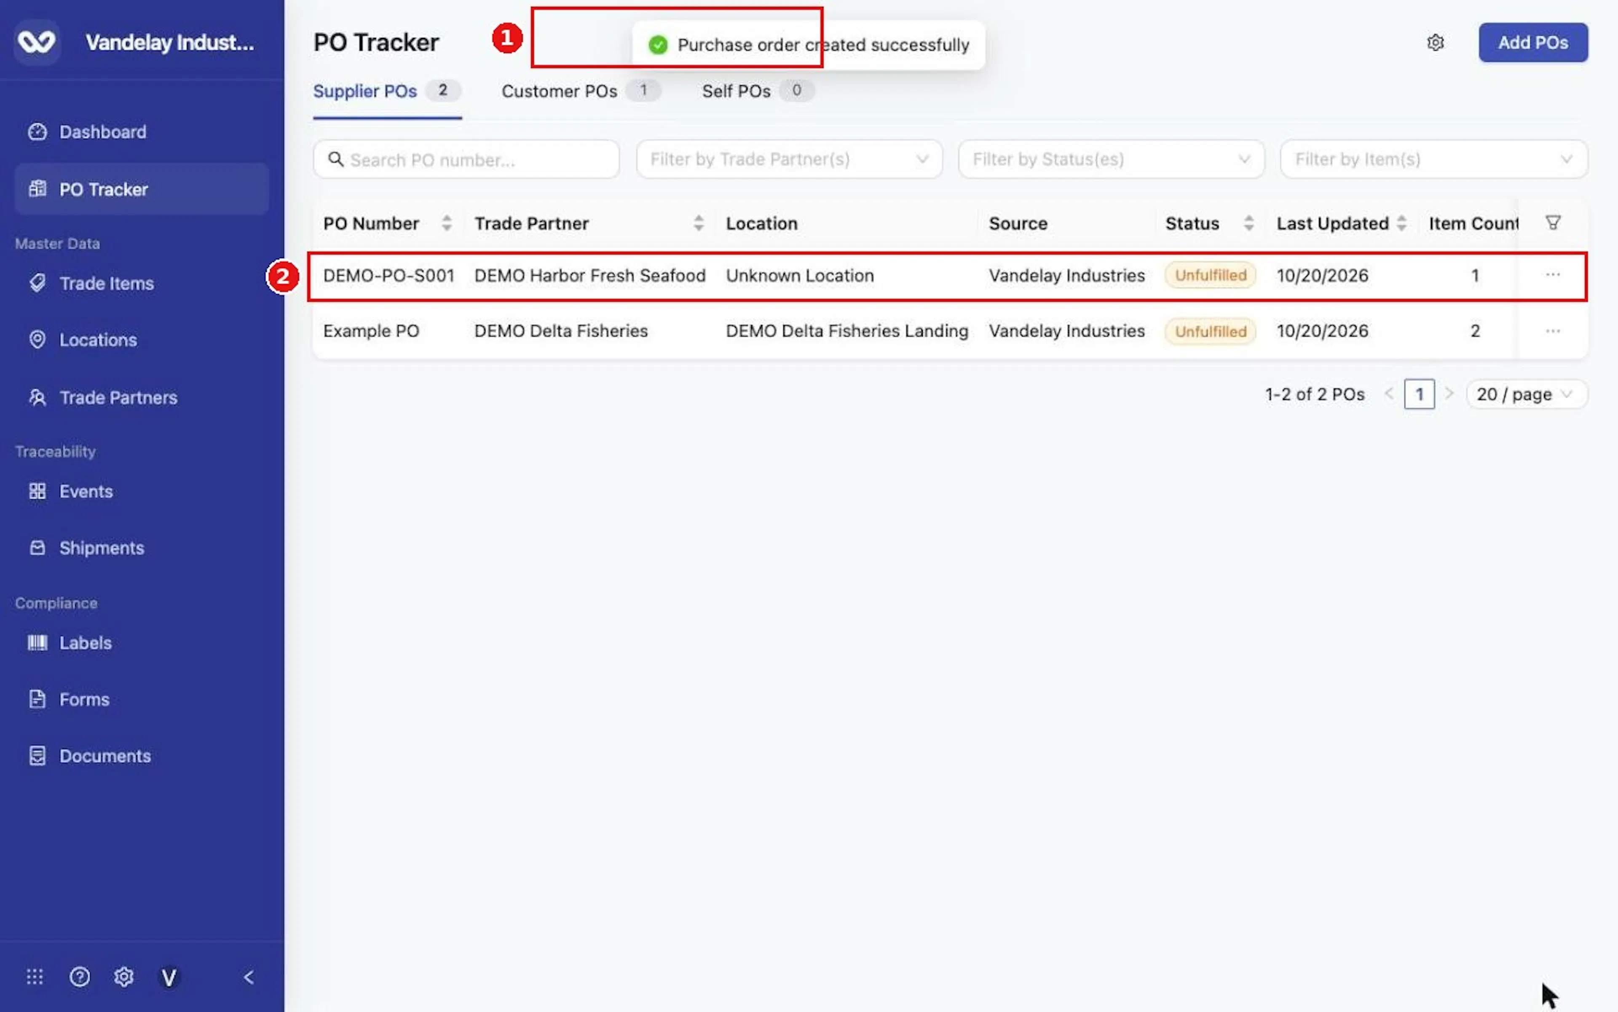The image size is (1618, 1012).
Task: Sort by Trade Partner column
Action: 699,223
